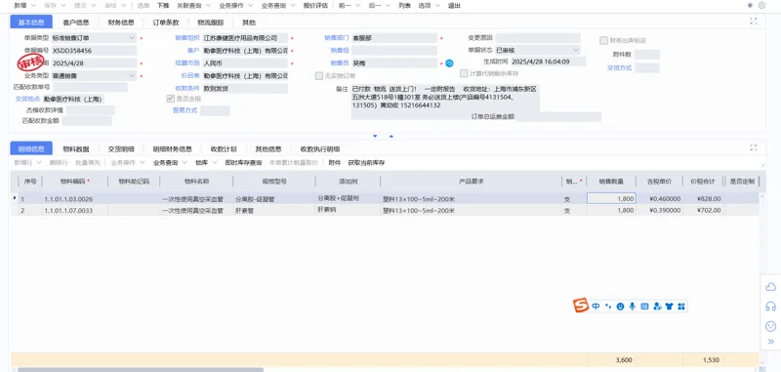
Task: Click the 列表 button
Action: point(404,6)
